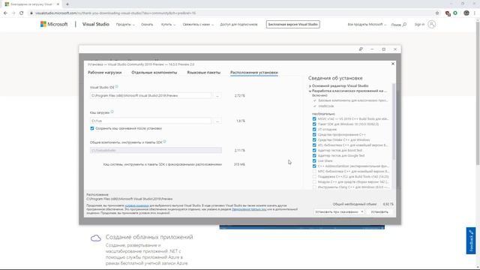The height and width of the screenshot is (270, 480).
Task: Click the blue Feedback tab on page edge
Action: pyautogui.click(x=471, y=241)
